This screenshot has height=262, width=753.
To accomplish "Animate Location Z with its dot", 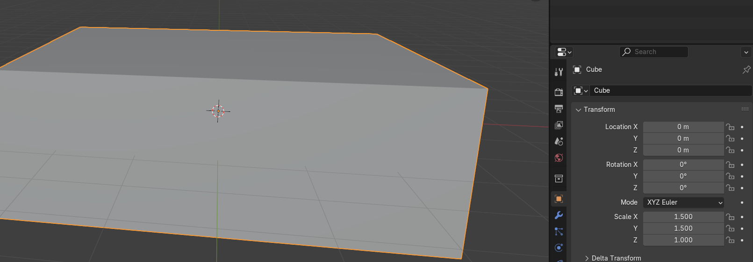I will tap(742, 150).
